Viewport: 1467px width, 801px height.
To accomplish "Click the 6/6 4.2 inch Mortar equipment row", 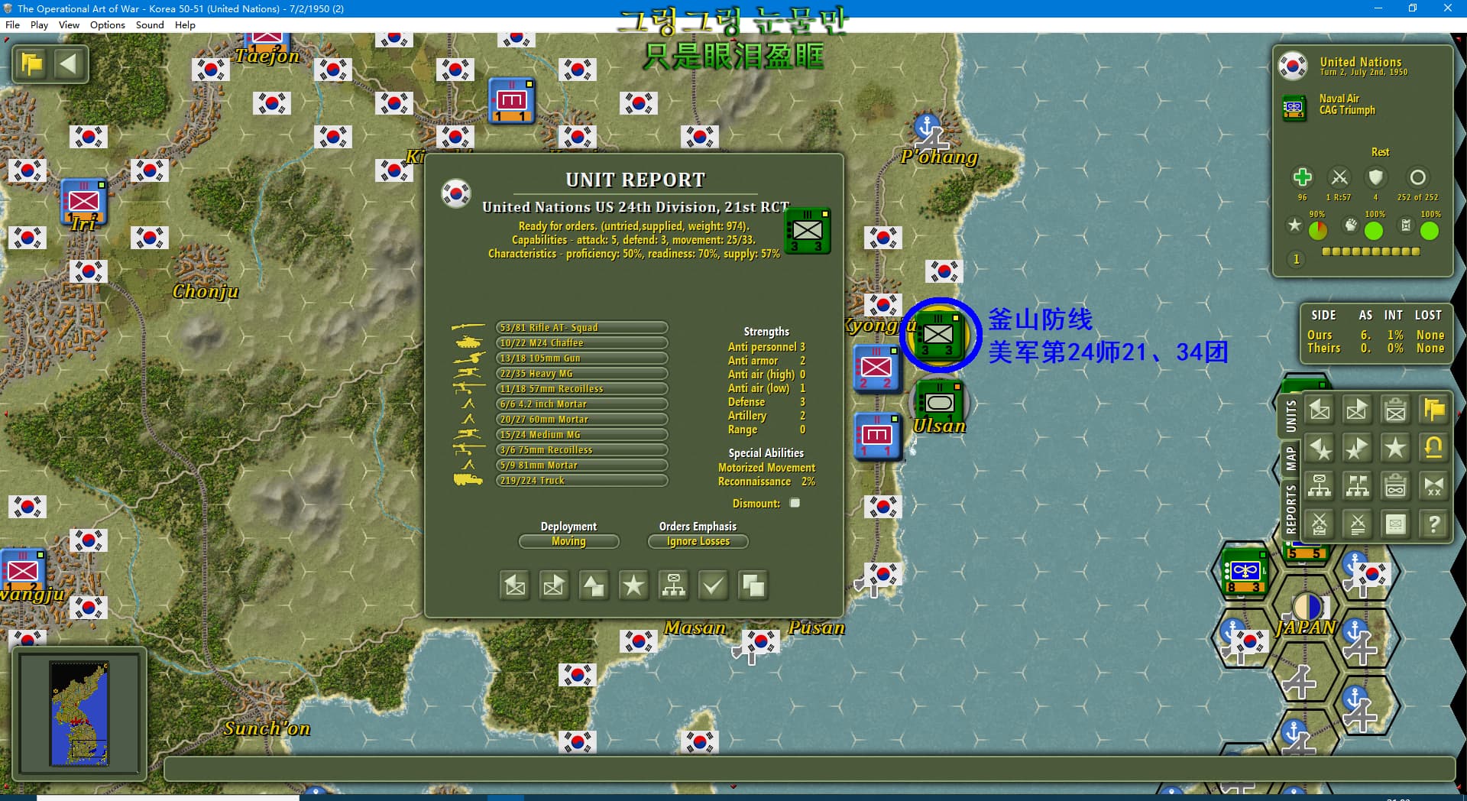I will click(581, 404).
